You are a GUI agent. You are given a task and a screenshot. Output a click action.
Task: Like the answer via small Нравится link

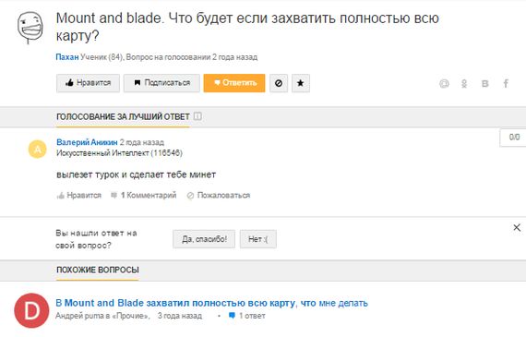tap(79, 196)
